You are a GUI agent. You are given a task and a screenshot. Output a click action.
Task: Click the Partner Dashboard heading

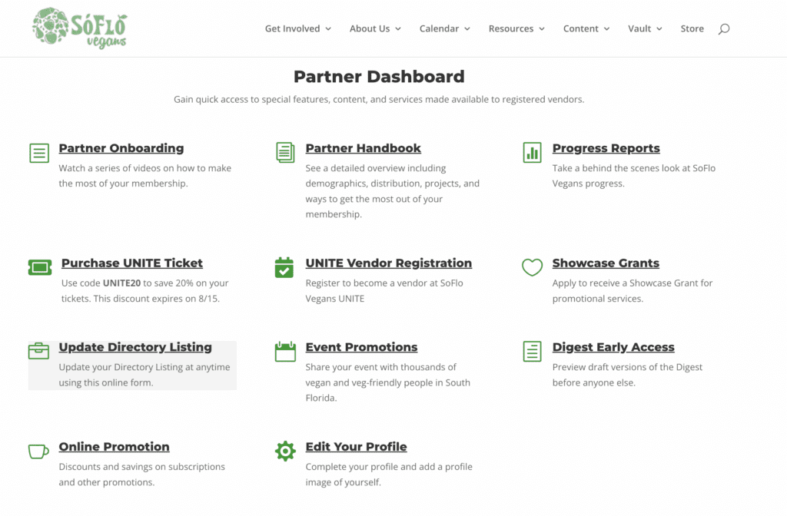pyautogui.click(x=379, y=77)
